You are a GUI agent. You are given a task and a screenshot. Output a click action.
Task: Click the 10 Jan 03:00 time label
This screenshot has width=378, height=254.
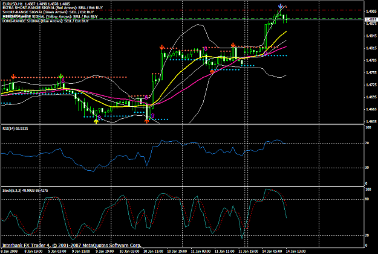pos(129,252)
